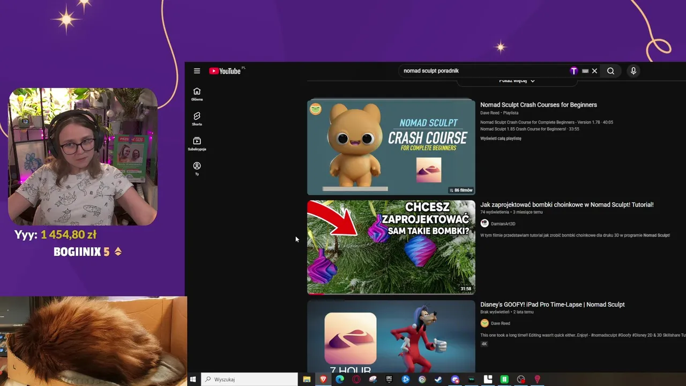
Task: Open Epic Games launcher in taskbar
Action: pos(389,379)
